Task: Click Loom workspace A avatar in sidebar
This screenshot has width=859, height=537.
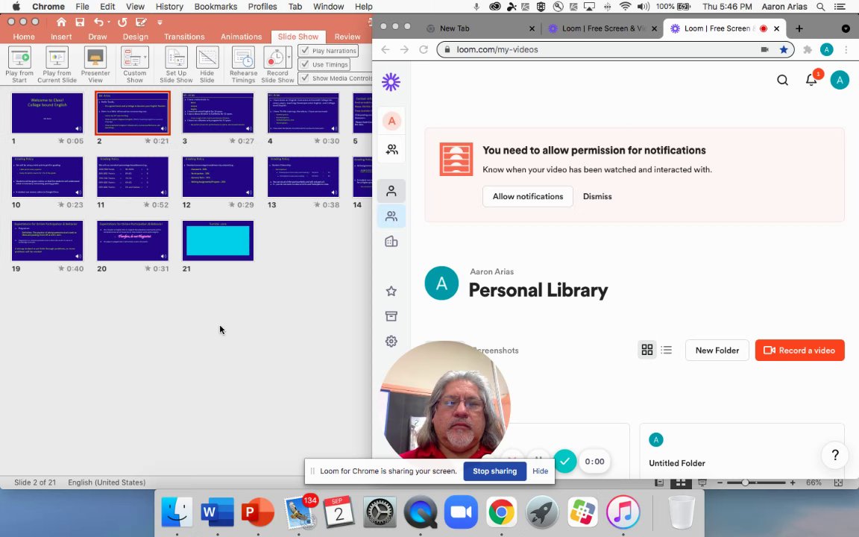Action: coord(391,121)
